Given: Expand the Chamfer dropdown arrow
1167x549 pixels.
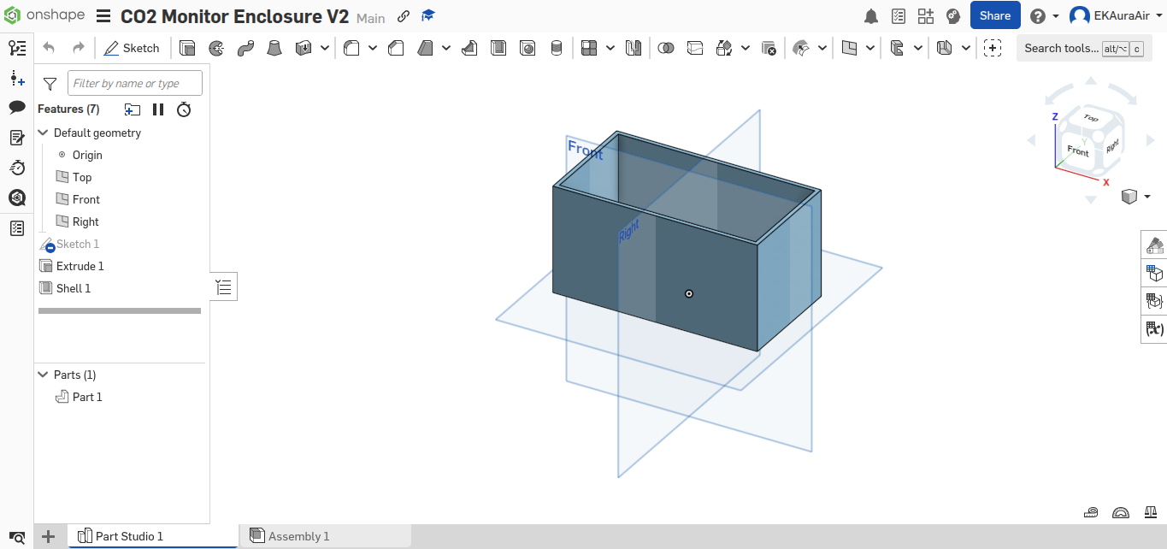Looking at the screenshot, I should tap(445, 48).
